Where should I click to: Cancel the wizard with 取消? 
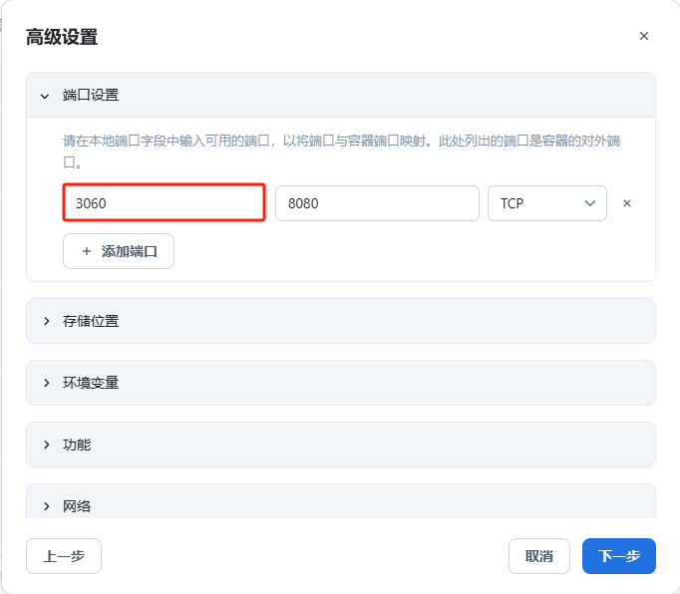click(539, 556)
